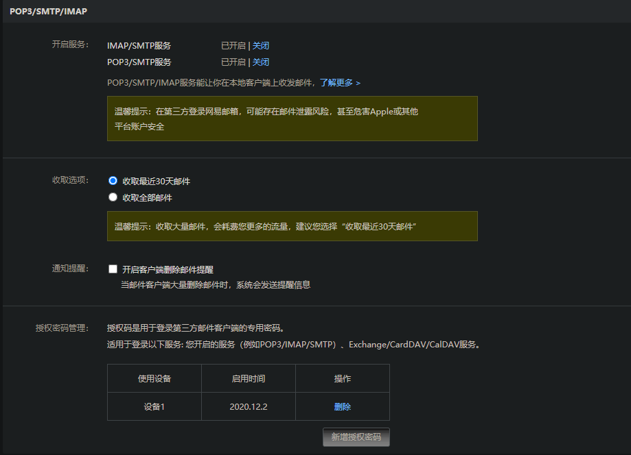631x455 pixels.
Task: Click the warning tip about third-party login risk
Action: tap(292, 118)
